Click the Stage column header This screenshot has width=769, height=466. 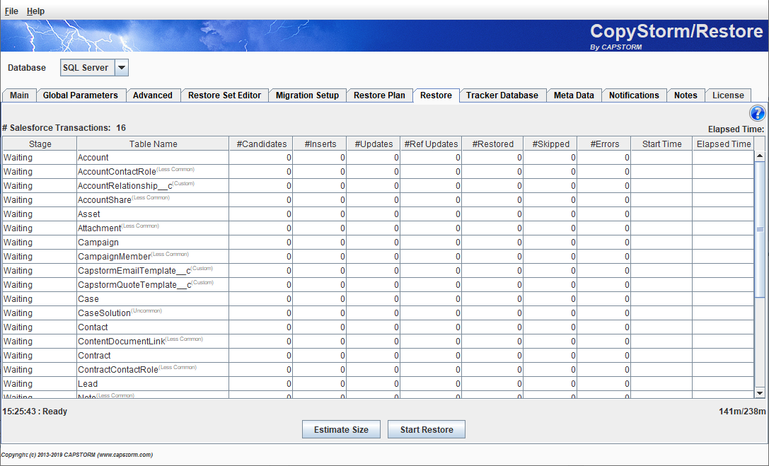point(40,144)
